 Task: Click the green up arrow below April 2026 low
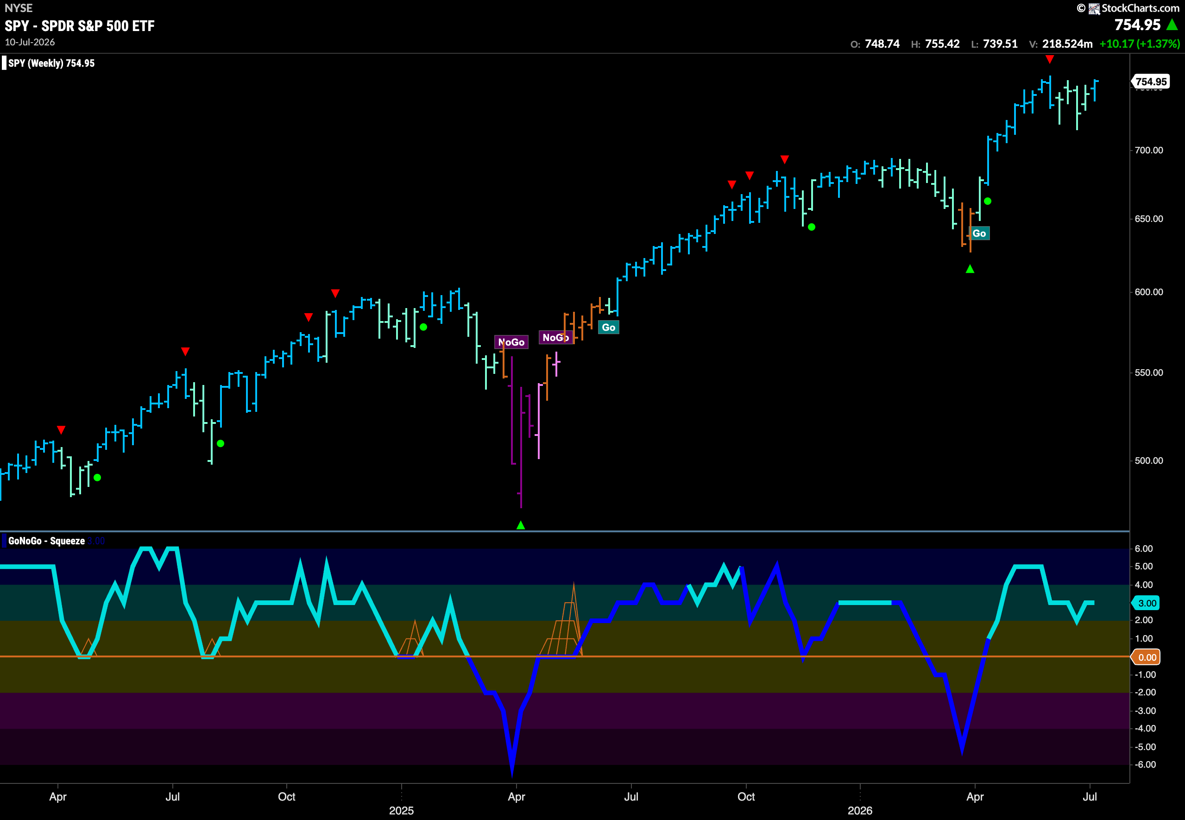point(970,269)
